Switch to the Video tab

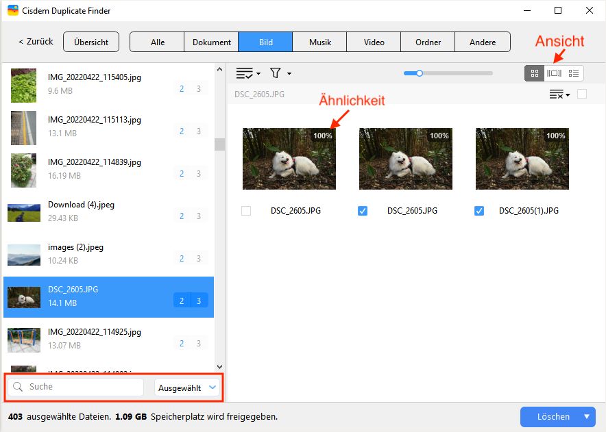[374, 42]
